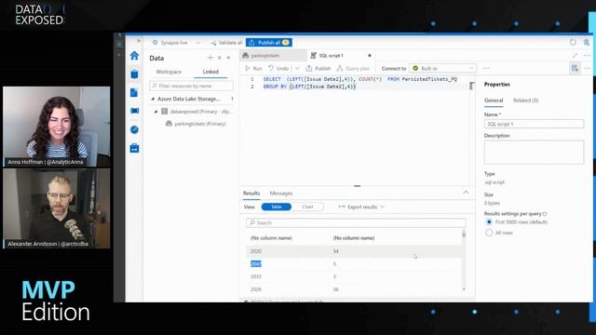This screenshot has height=335, width=596.
Task: Click the Description text area
Action: click(x=534, y=152)
